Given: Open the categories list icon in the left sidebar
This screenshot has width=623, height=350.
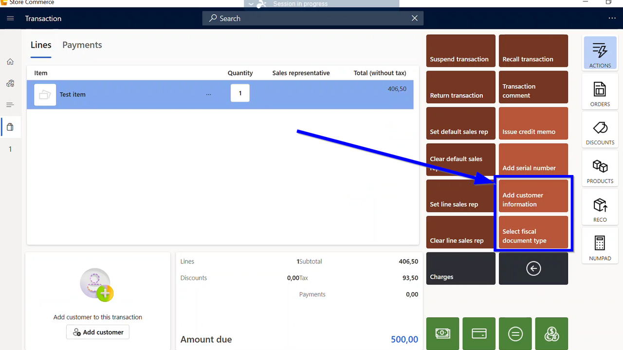Looking at the screenshot, I should pos(10,105).
